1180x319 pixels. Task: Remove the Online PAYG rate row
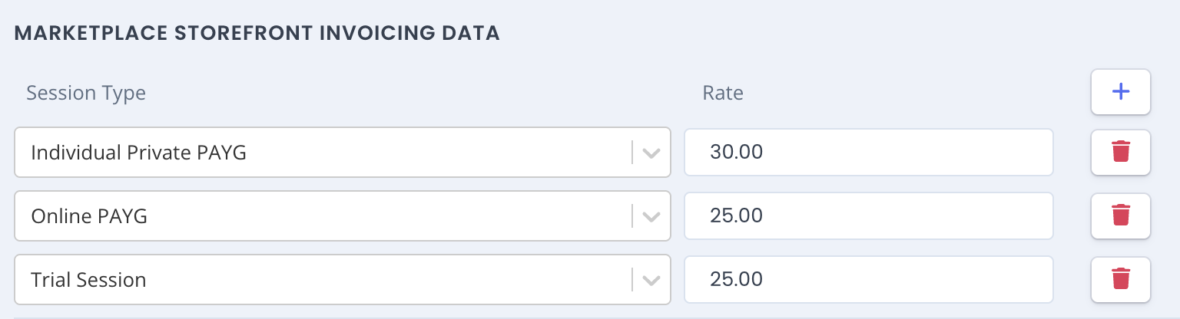1121,215
